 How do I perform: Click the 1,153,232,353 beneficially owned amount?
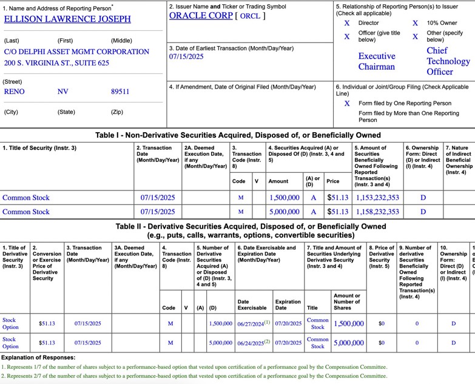(377, 198)
